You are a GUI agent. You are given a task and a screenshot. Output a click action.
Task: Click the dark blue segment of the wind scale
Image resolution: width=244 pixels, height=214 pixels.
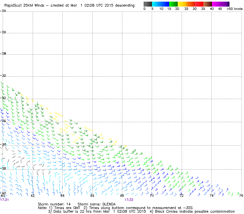tap(165, 4)
